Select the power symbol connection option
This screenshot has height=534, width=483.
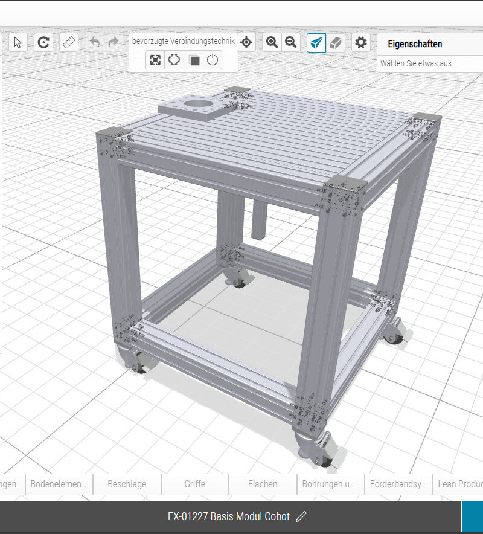pyautogui.click(x=213, y=60)
